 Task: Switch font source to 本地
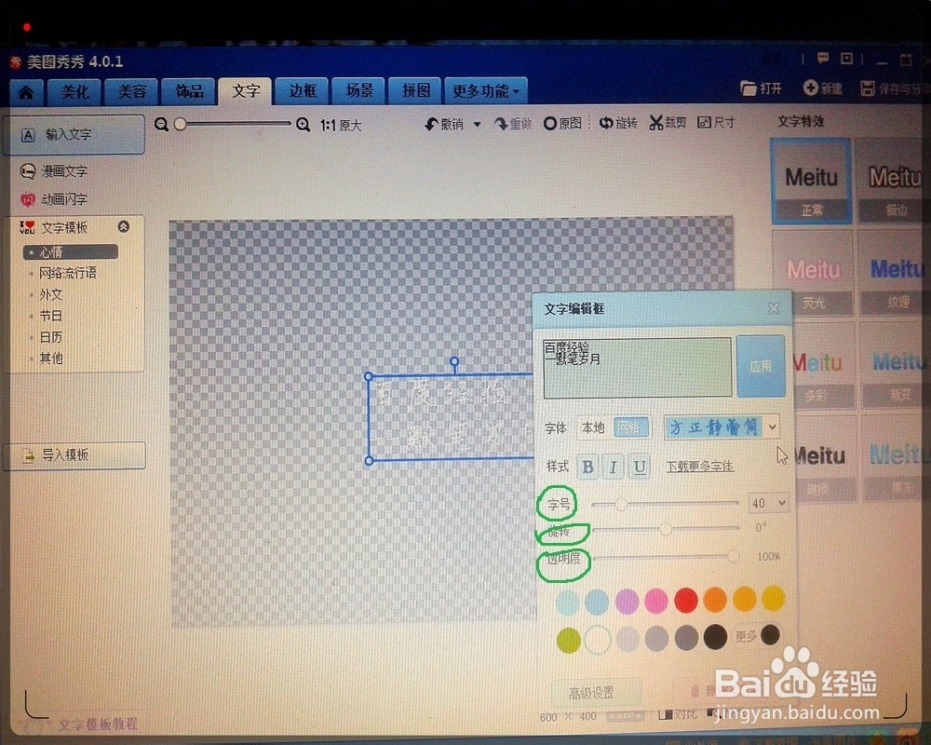592,427
